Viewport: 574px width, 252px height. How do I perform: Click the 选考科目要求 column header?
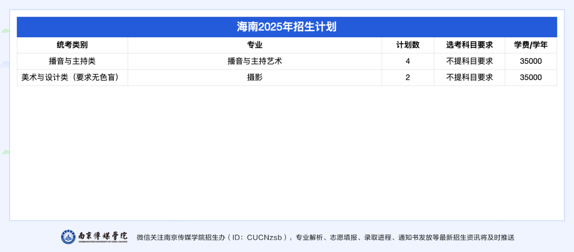point(469,45)
